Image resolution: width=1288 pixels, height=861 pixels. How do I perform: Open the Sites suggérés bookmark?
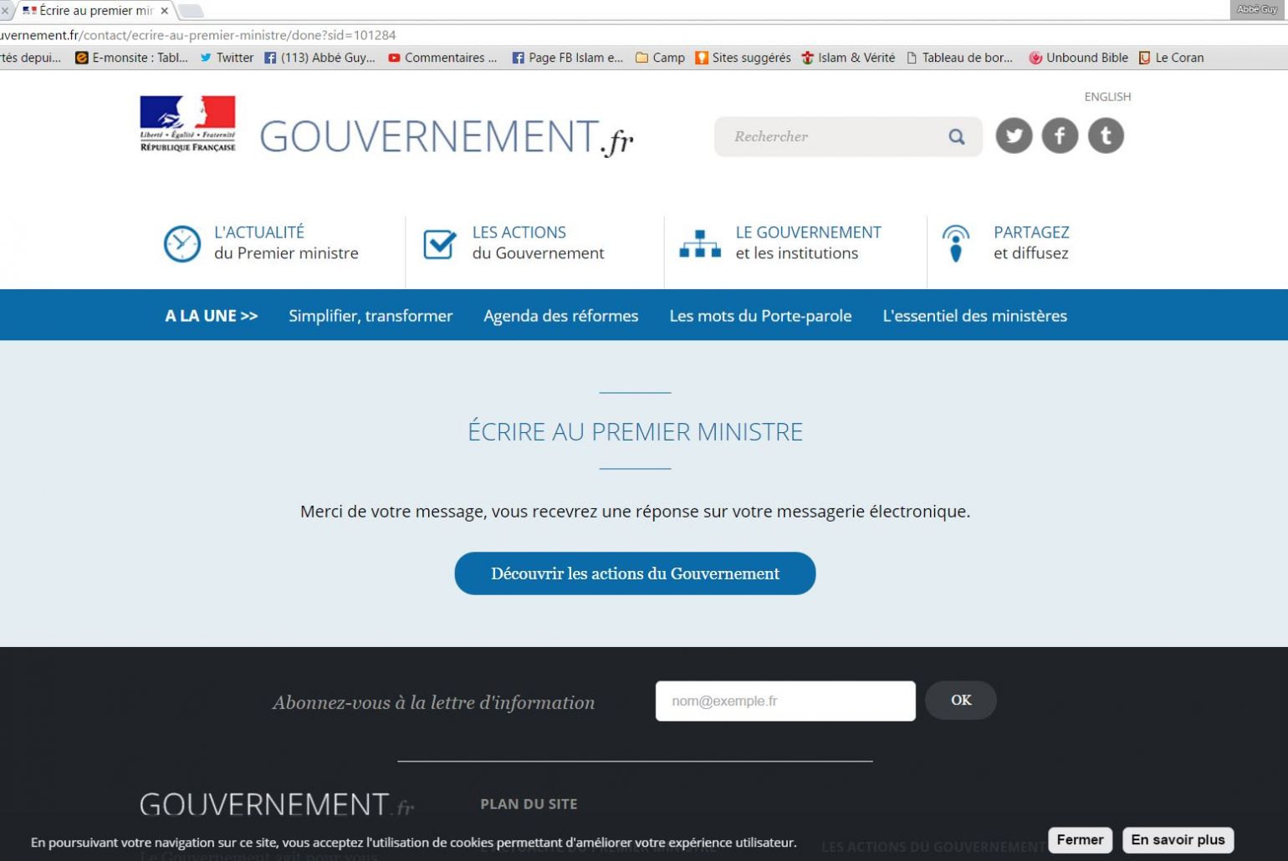(x=743, y=58)
